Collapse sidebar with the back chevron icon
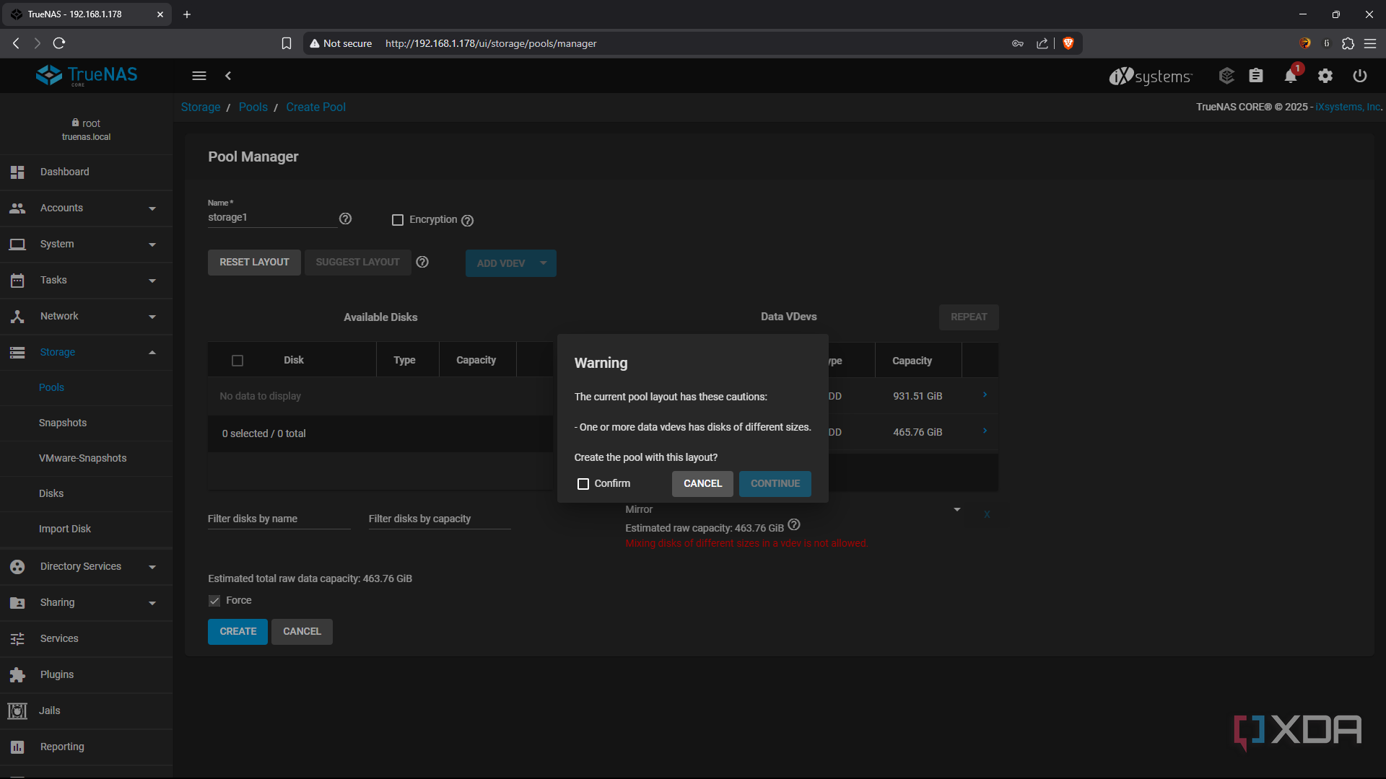The width and height of the screenshot is (1386, 779). tap(228, 76)
